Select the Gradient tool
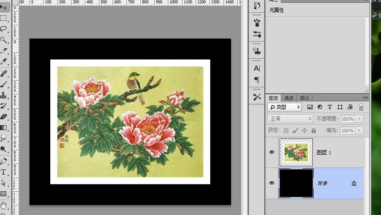Viewport: 381px width, 215px height. tap(4, 127)
